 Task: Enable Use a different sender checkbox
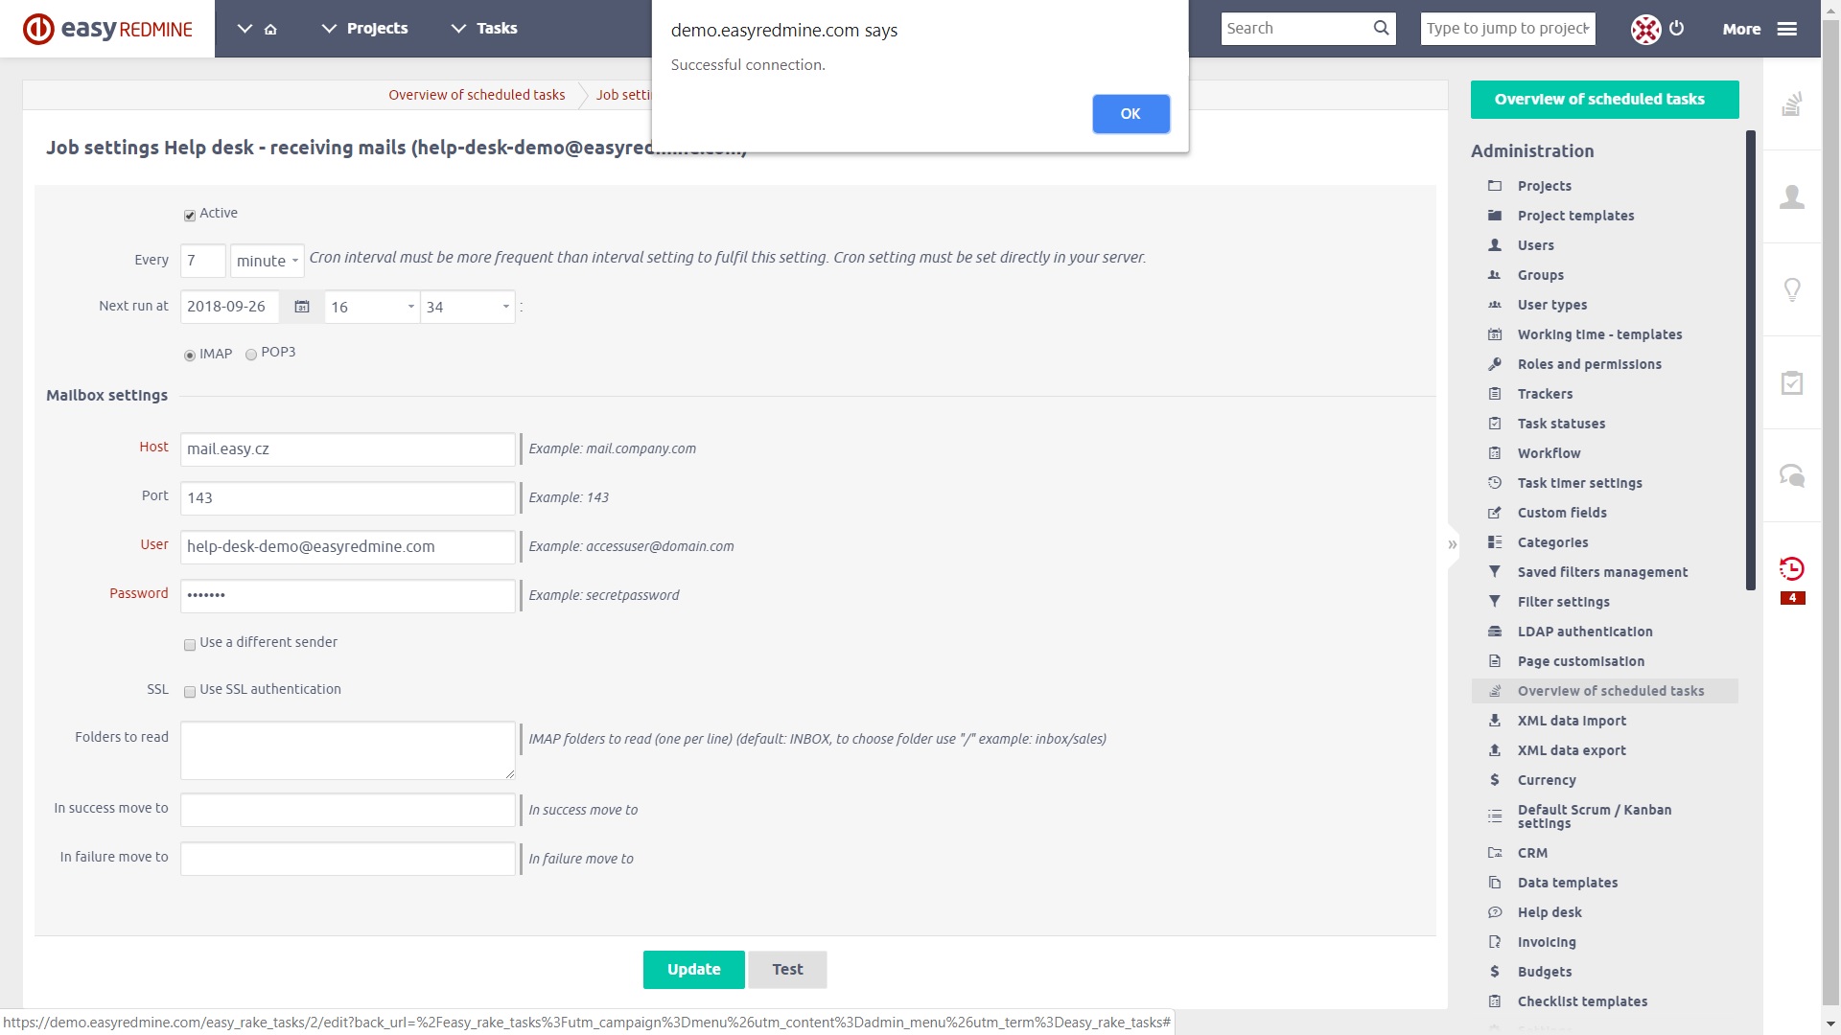190,645
